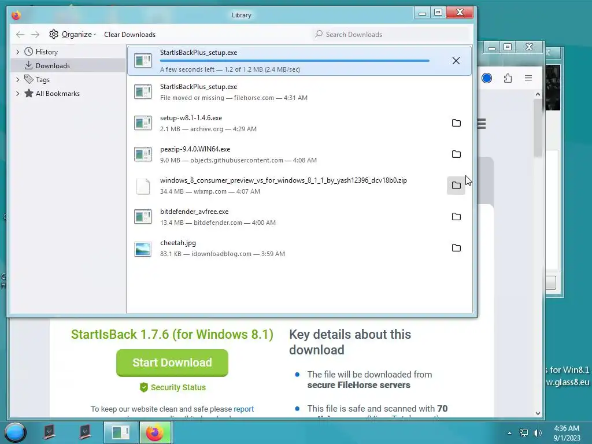The height and width of the screenshot is (444, 592).
Task: Click the setup-w8.1-1.4.6.exe file icon
Action: (x=143, y=123)
